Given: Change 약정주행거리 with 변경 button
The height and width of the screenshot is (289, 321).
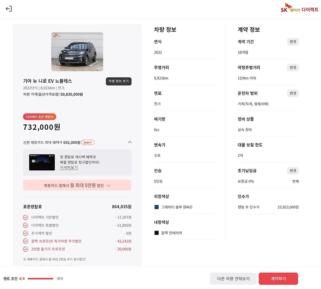Looking at the screenshot, I should pyautogui.click(x=293, y=67).
